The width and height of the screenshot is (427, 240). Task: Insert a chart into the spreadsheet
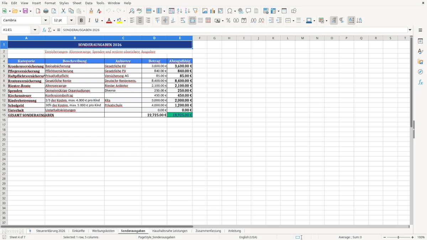click(x=212, y=11)
